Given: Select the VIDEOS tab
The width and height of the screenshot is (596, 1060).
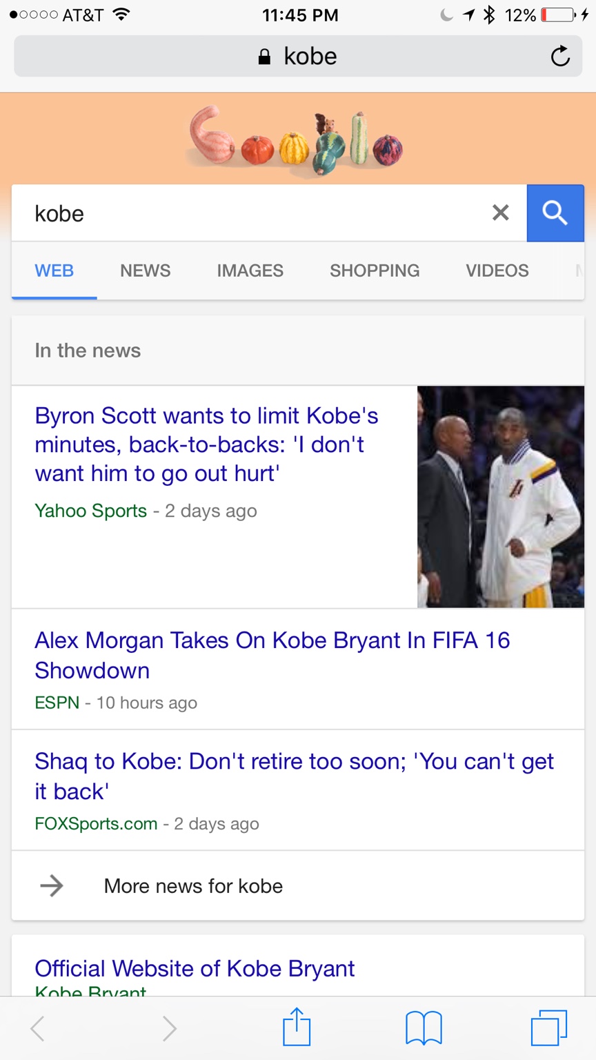Looking at the screenshot, I should 497,271.
